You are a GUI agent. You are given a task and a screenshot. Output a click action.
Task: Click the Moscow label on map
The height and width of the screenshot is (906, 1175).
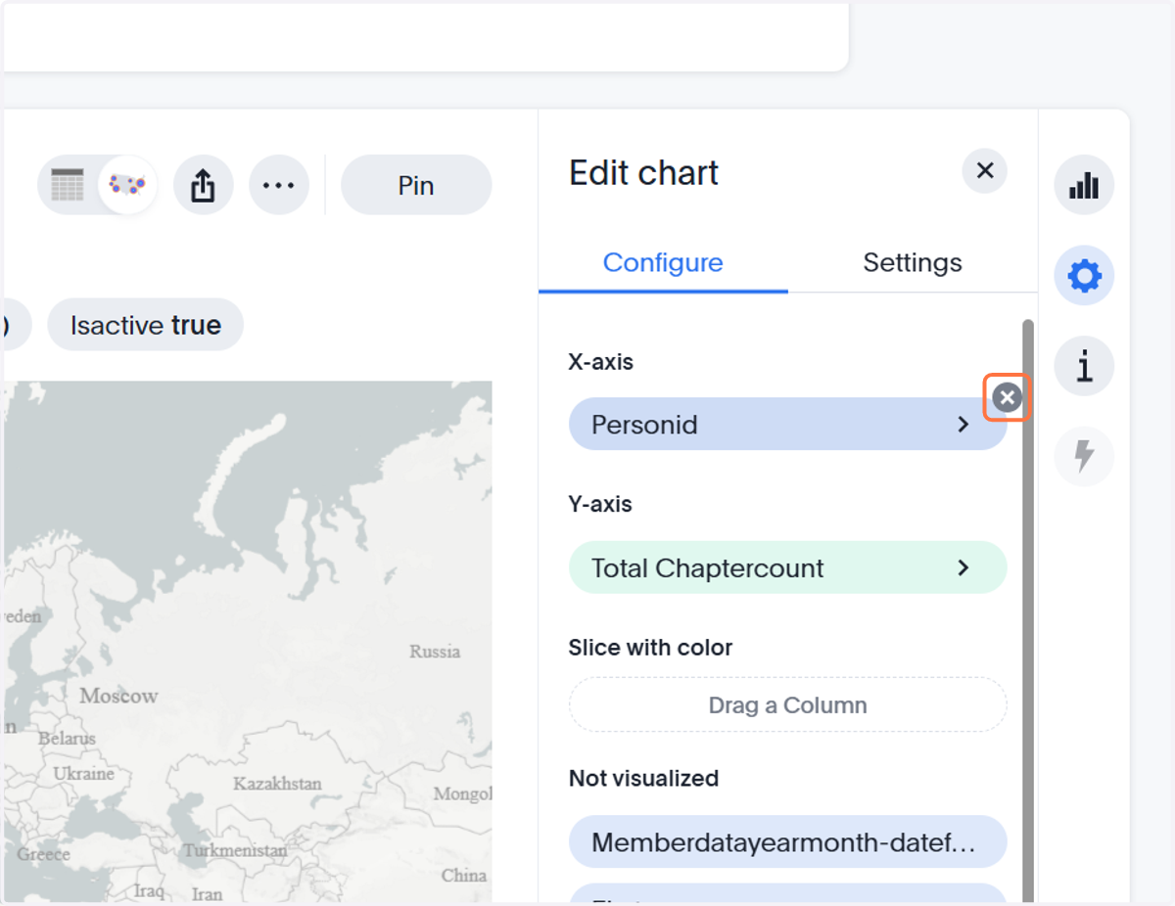118,696
